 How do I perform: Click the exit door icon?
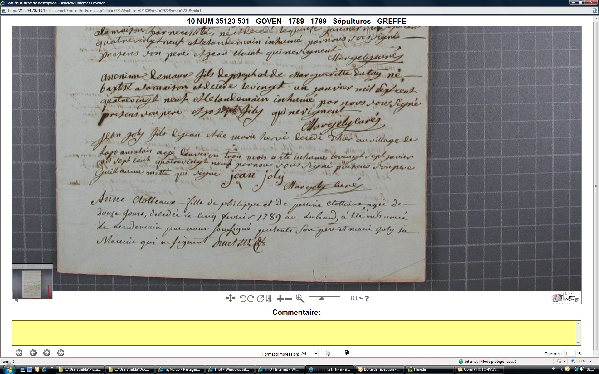coord(347,352)
